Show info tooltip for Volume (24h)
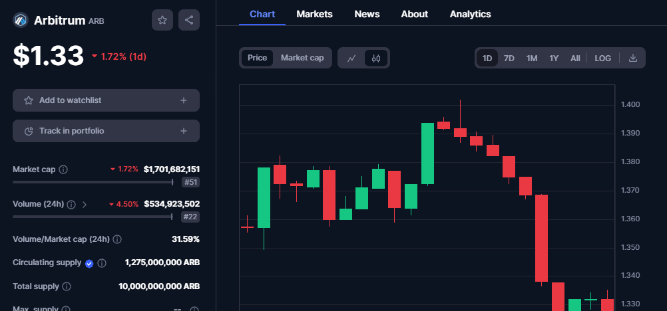The height and width of the screenshot is (311, 667). tap(71, 205)
